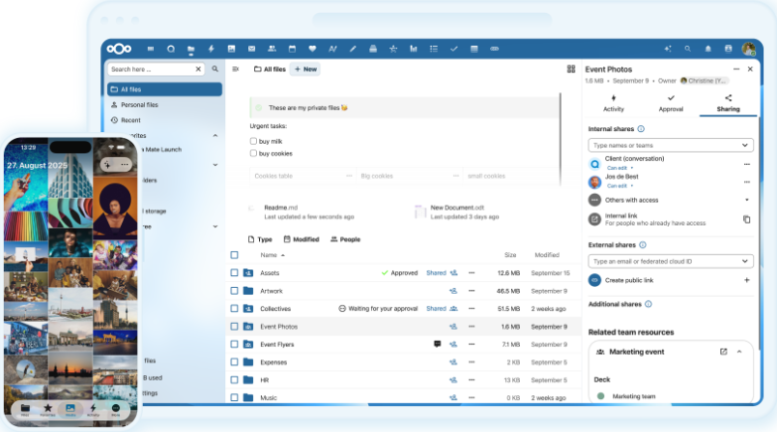Screen dimensions: 777x432
Task: Collapse the Favorites section chevron
Action: click(x=215, y=135)
